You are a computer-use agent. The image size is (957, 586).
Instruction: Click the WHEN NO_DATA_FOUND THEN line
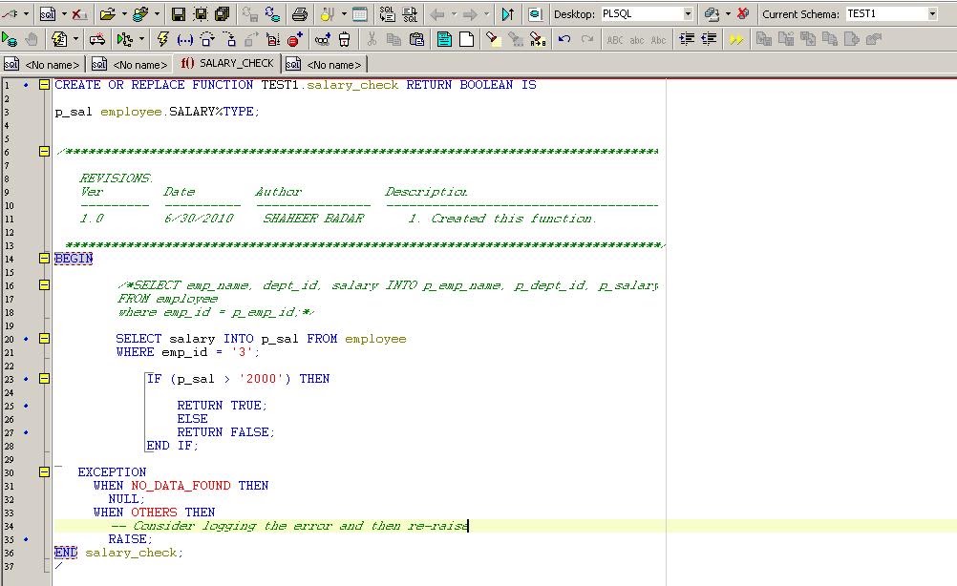point(181,486)
